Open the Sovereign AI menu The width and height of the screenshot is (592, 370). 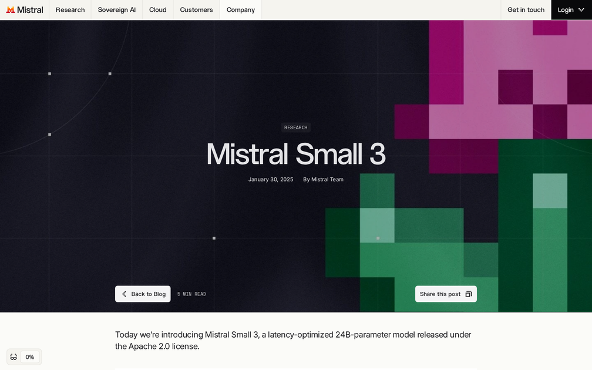117,10
